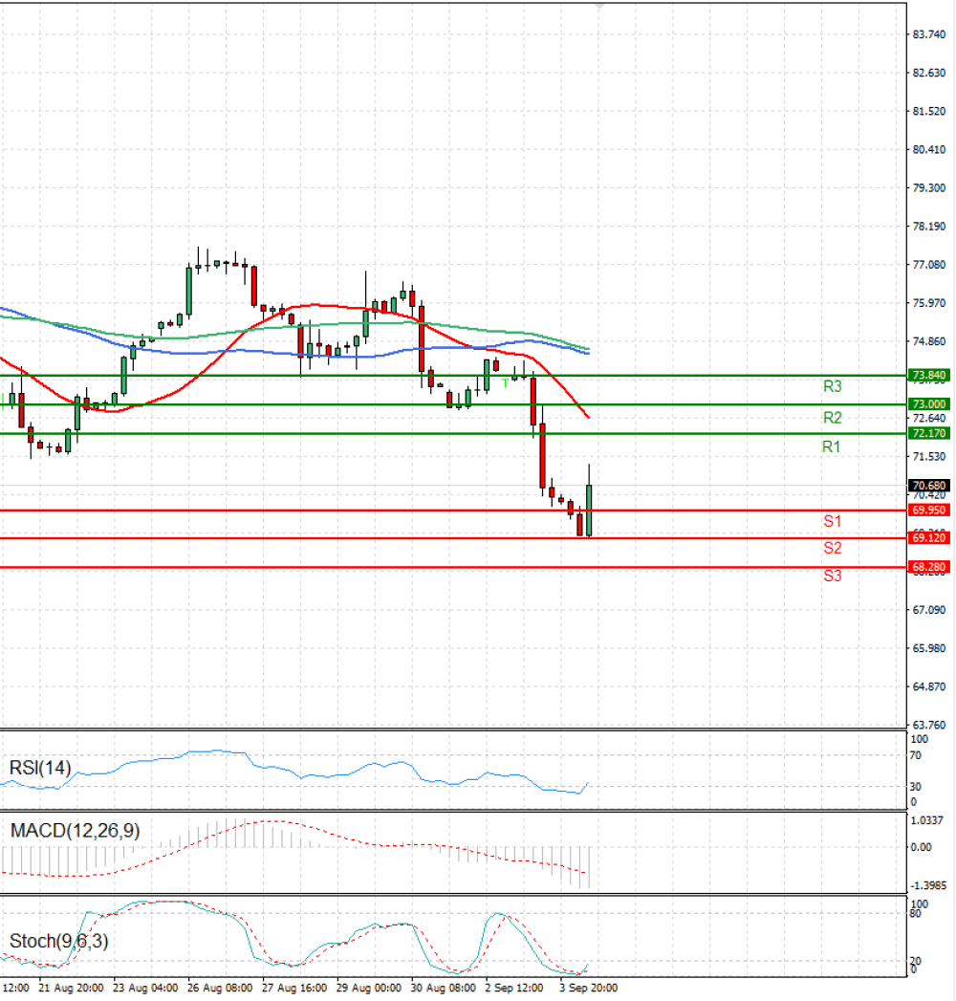Click the RSI(14) indicator label
The image size is (956, 1001).
point(39,768)
